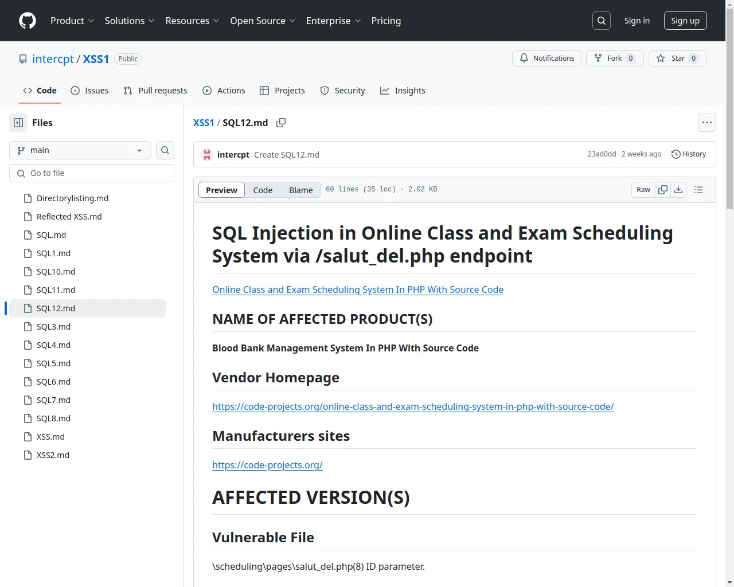The image size is (734, 587).
Task: Fork the repository
Action: click(x=615, y=58)
